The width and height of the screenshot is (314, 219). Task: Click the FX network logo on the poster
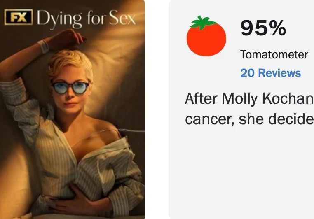tap(19, 17)
